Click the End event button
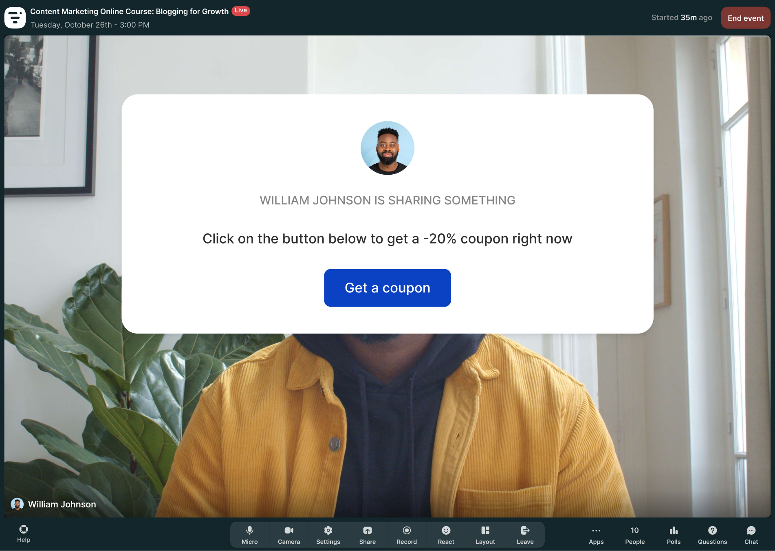Viewport: 775px width, 551px height. click(x=745, y=18)
